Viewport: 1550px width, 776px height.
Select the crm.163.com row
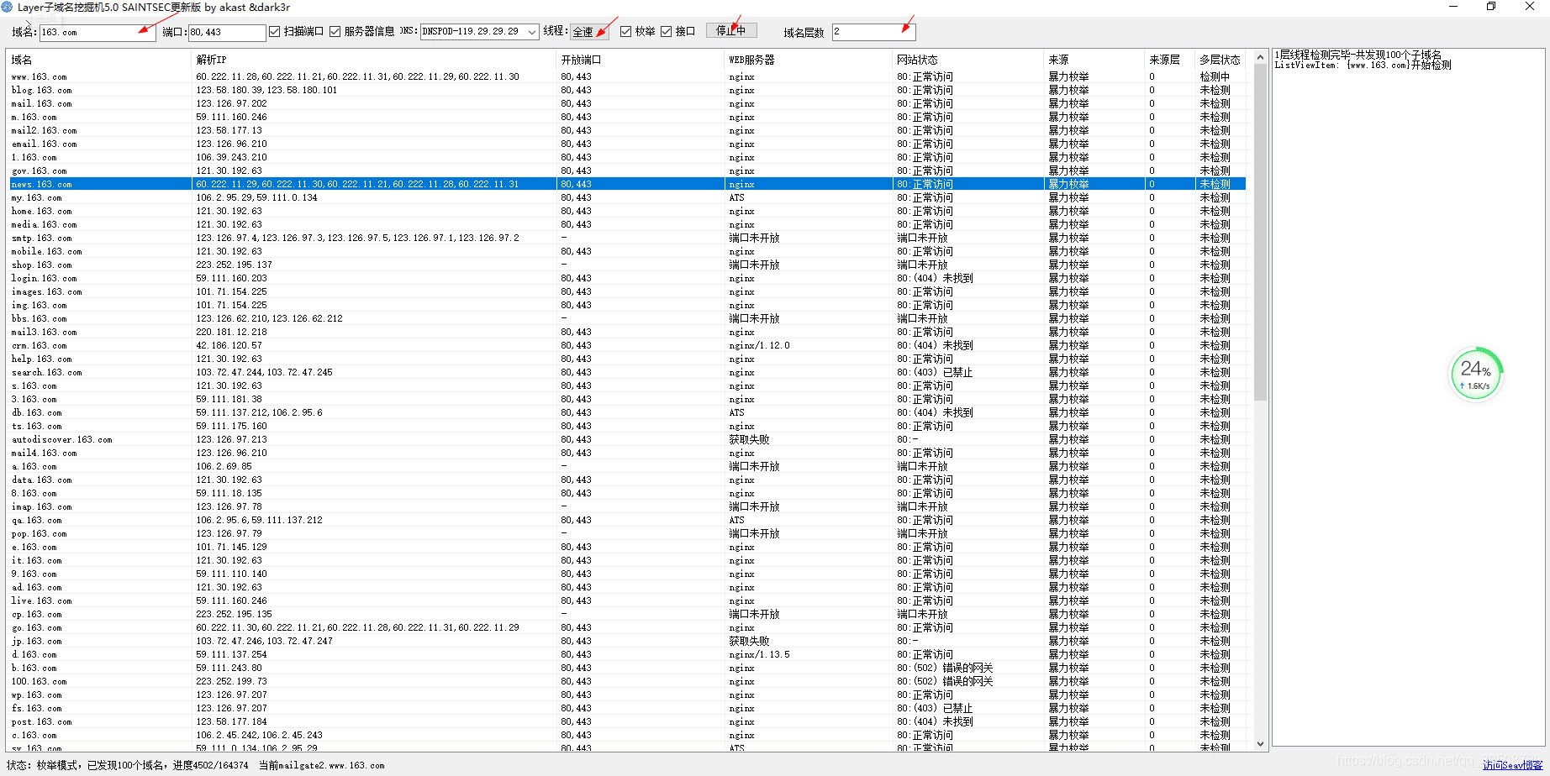(627, 345)
